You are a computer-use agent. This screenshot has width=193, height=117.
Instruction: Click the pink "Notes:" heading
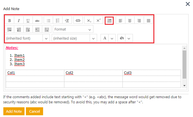(x=12, y=48)
